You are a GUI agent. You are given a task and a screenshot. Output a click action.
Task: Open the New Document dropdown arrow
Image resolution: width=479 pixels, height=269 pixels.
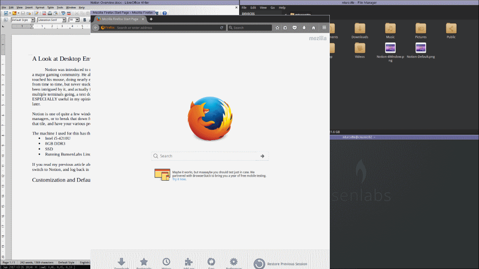point(10,13)
